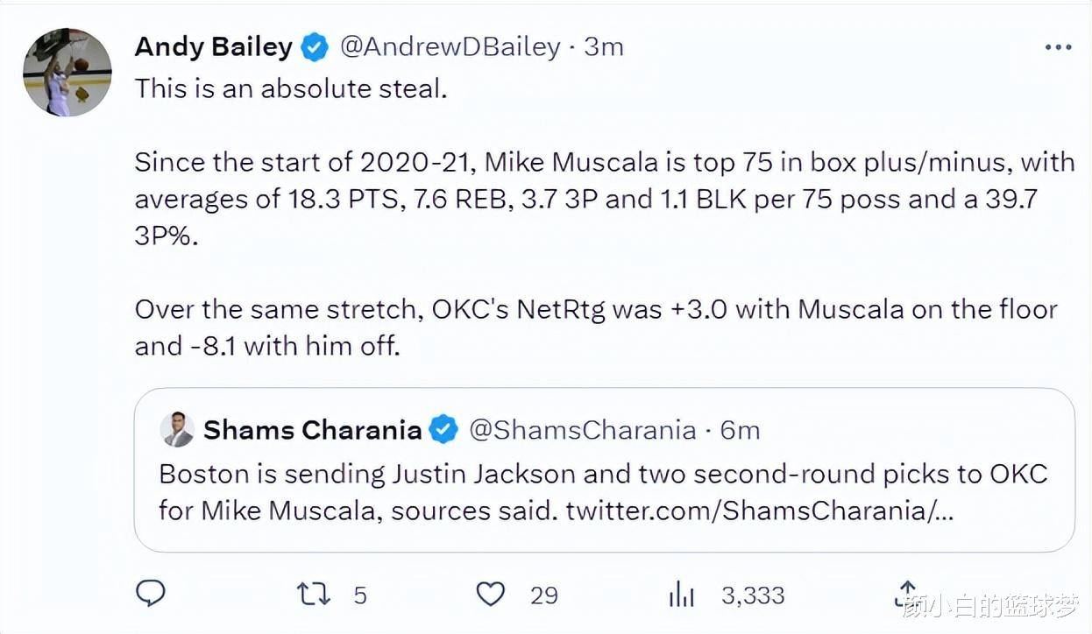Visit the @AndrewDBailey handle
This screenshot has width=1092, height=634.
(x=450, y=46)
